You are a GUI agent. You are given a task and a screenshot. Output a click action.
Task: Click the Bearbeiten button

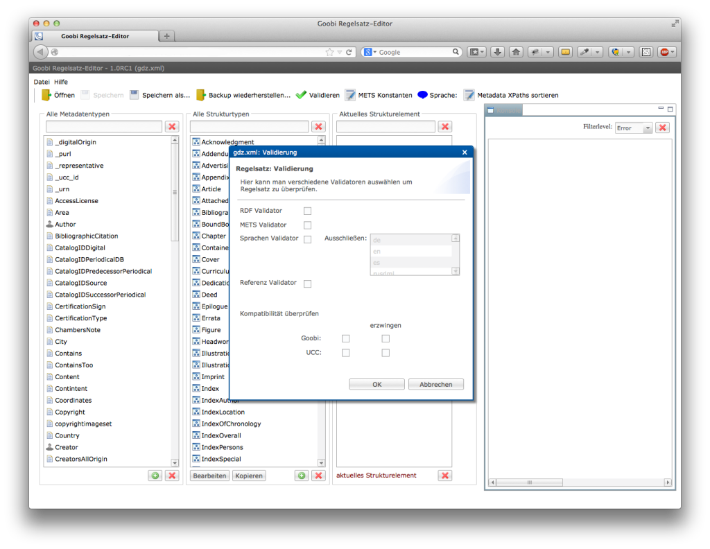(209, 476)
